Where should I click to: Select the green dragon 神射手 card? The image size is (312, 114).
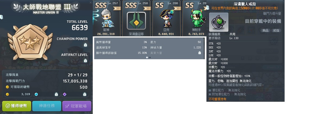pyautogui.click(x=195, y=18)
